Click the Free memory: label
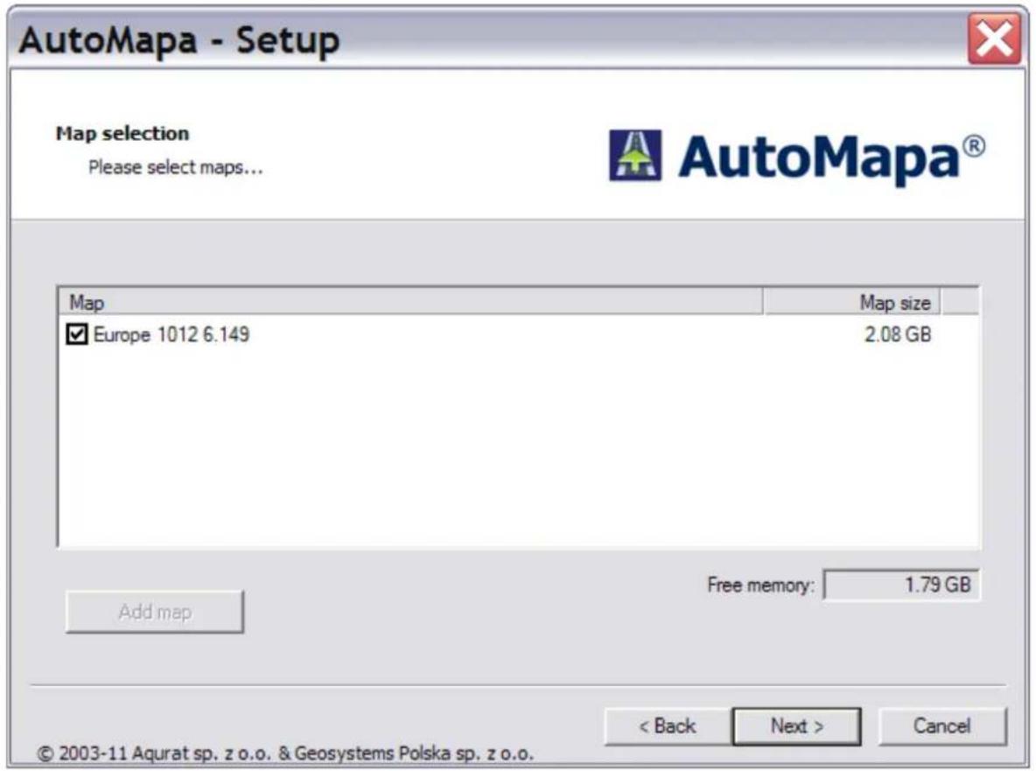 pos(760,585)
